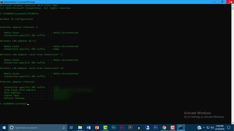Click DNS suffix value 'Home'

(56, 49)
